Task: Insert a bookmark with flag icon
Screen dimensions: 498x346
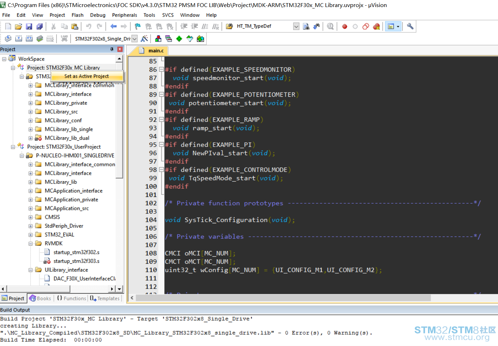Action: coord(138,26)
